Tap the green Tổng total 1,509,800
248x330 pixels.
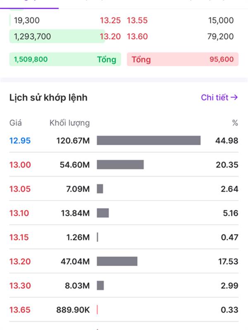pos(65,59)
